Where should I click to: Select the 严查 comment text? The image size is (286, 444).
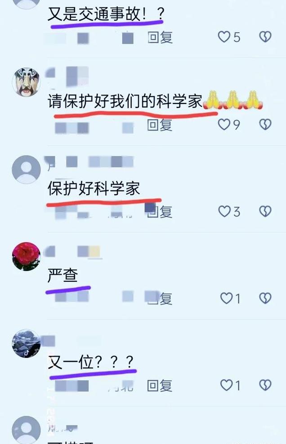[x=63, y=275]
